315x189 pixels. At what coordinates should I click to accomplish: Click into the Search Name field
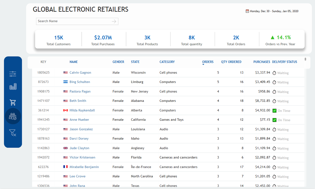point(74,21)
